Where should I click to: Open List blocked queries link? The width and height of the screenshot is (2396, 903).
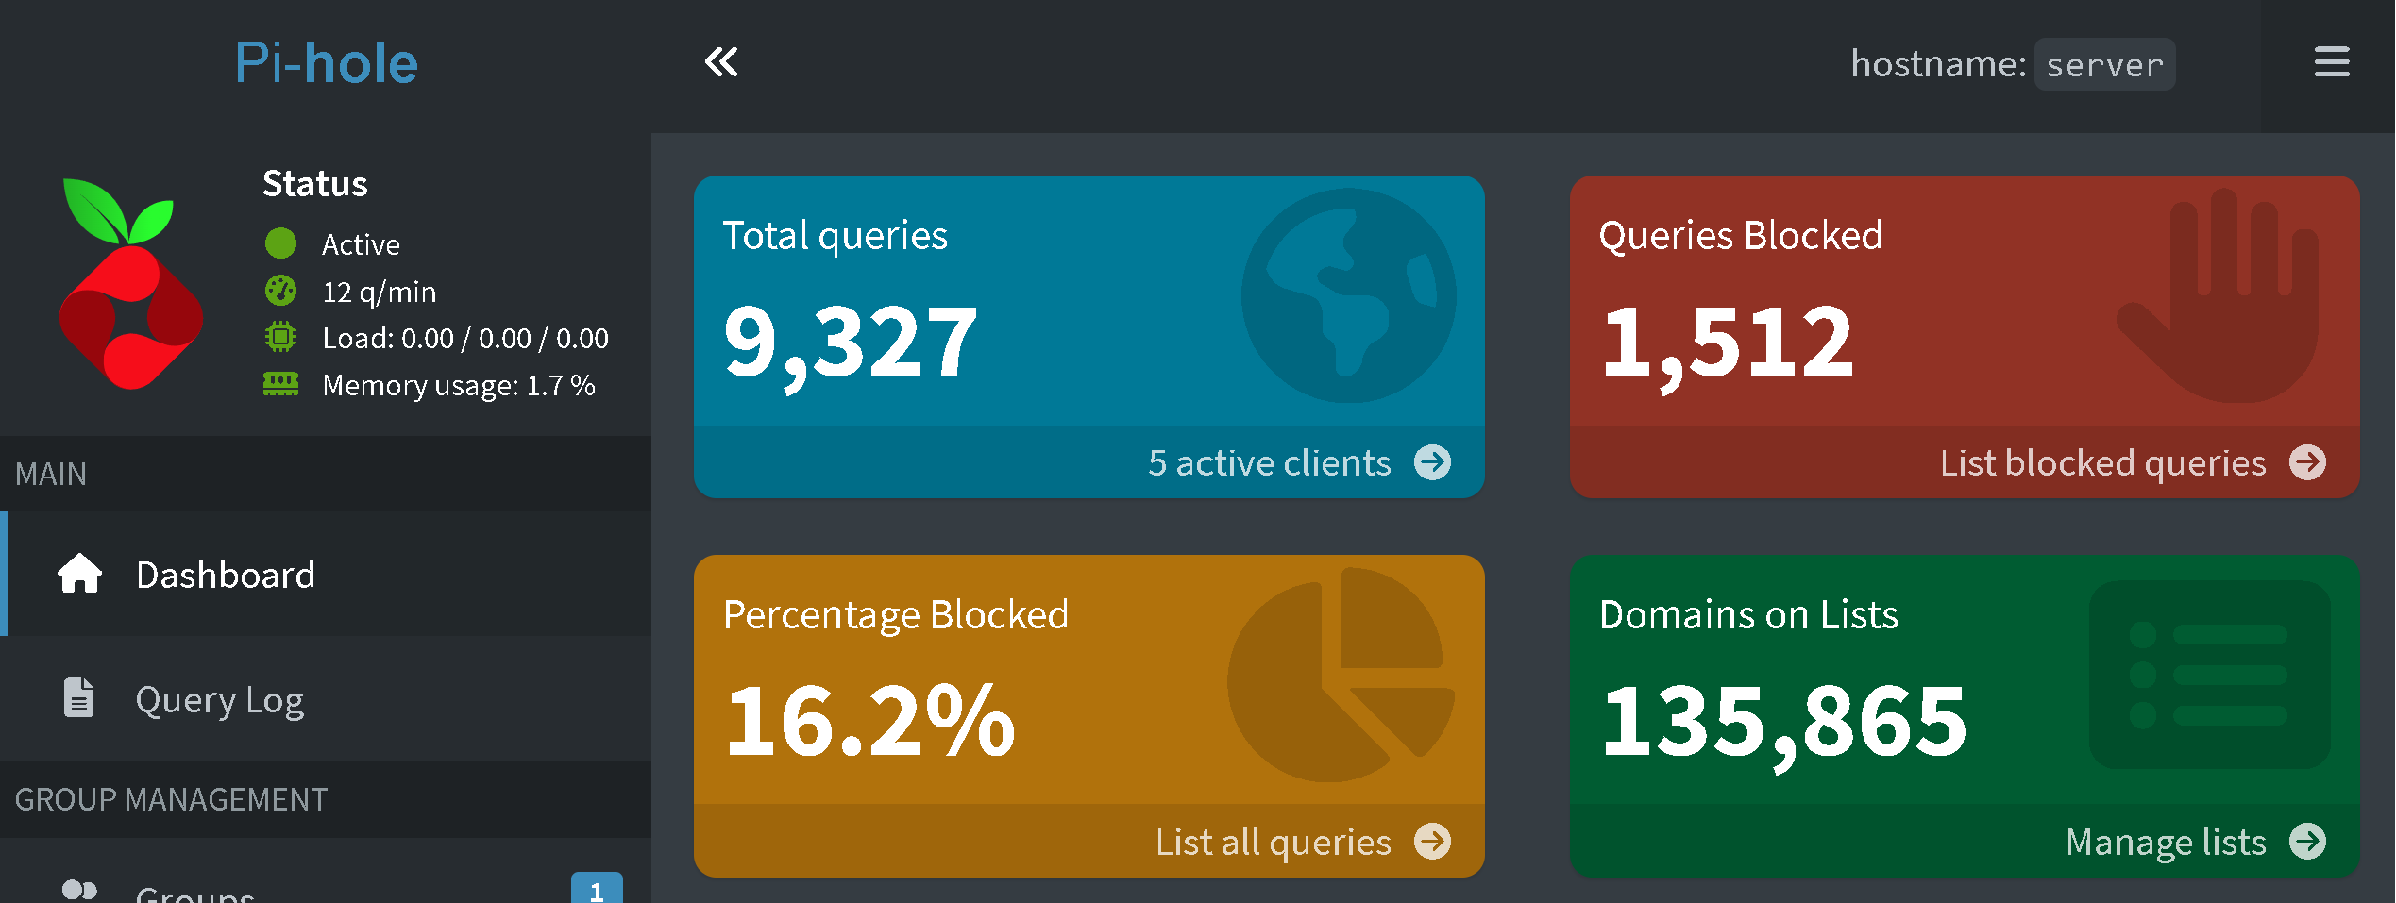(x=2102, y=462)
